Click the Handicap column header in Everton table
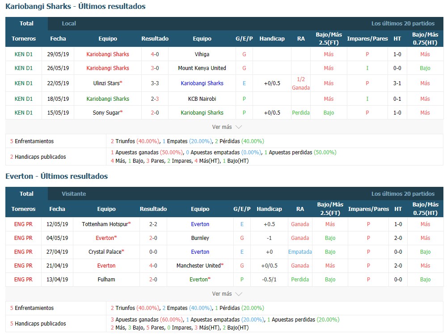The image size is (447, 334). 269,209
